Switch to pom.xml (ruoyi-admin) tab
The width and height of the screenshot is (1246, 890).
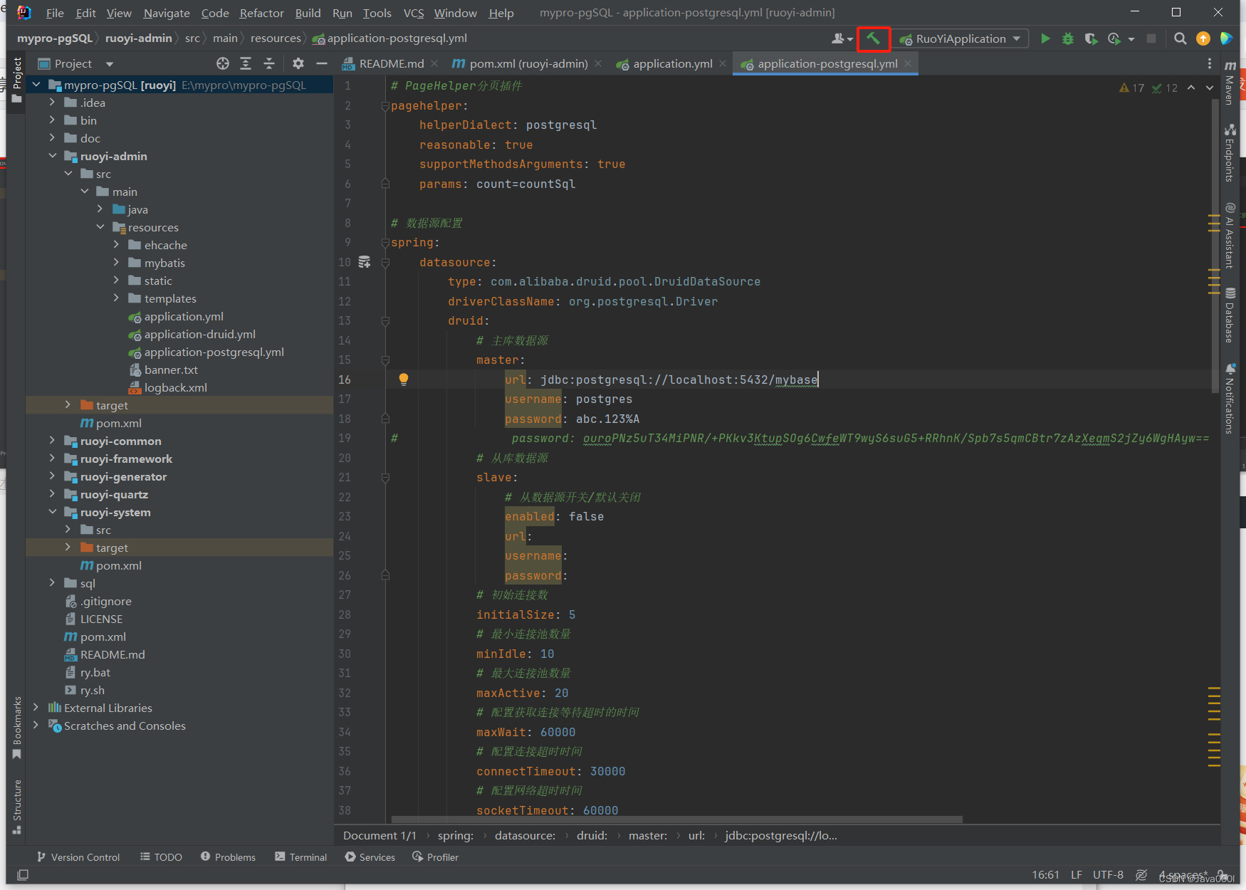(528, 63)
